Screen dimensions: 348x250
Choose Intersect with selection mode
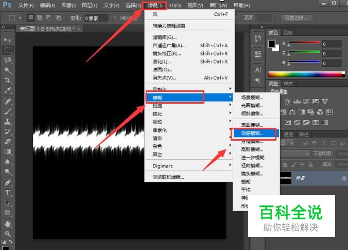pos(58,17)
